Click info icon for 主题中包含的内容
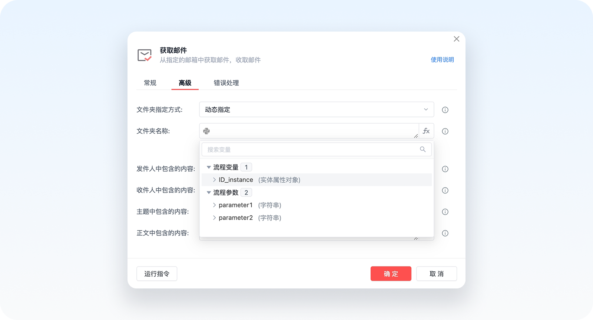This screenshot has width=593, height=320. click(x=445, y=212)
